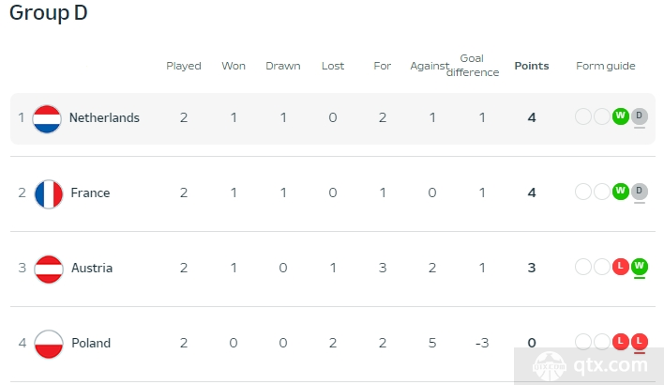The height and width of the screenshot is (385, 664).
Task: Click the Poland flag icon
Action: pyautogui.click(x=49, y=344)
